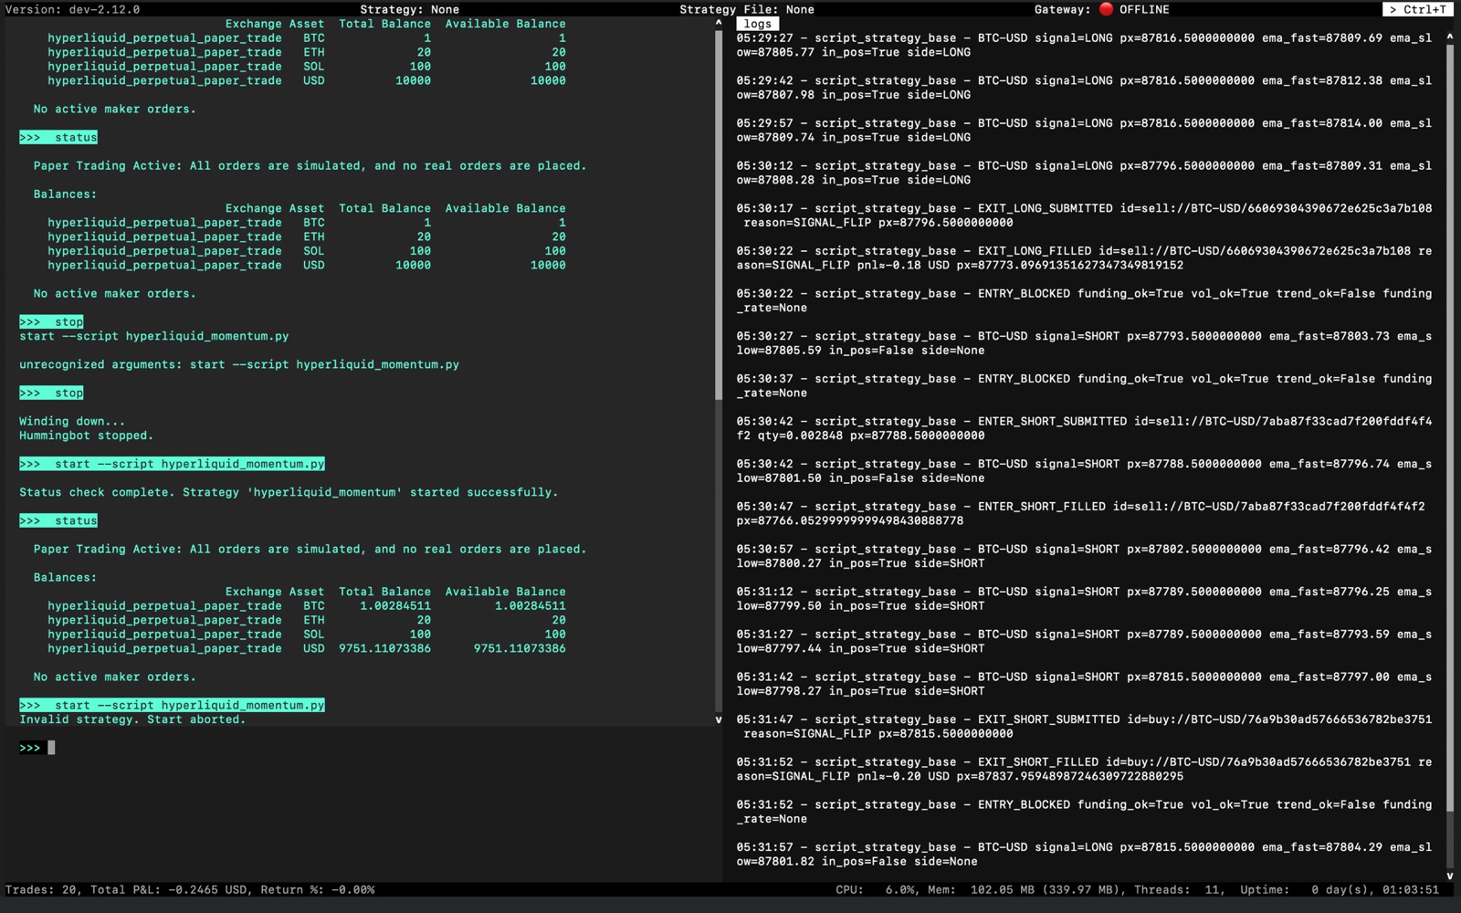Click the 05:30:12 log entry px=87796.5
This screenshot has height=913, width=1461.
pos(1084,173)
